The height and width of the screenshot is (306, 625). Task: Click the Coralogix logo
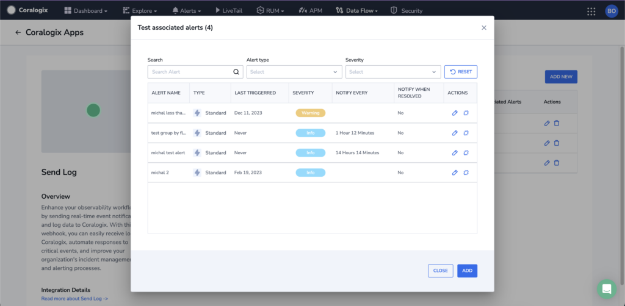tap(27, 10)
